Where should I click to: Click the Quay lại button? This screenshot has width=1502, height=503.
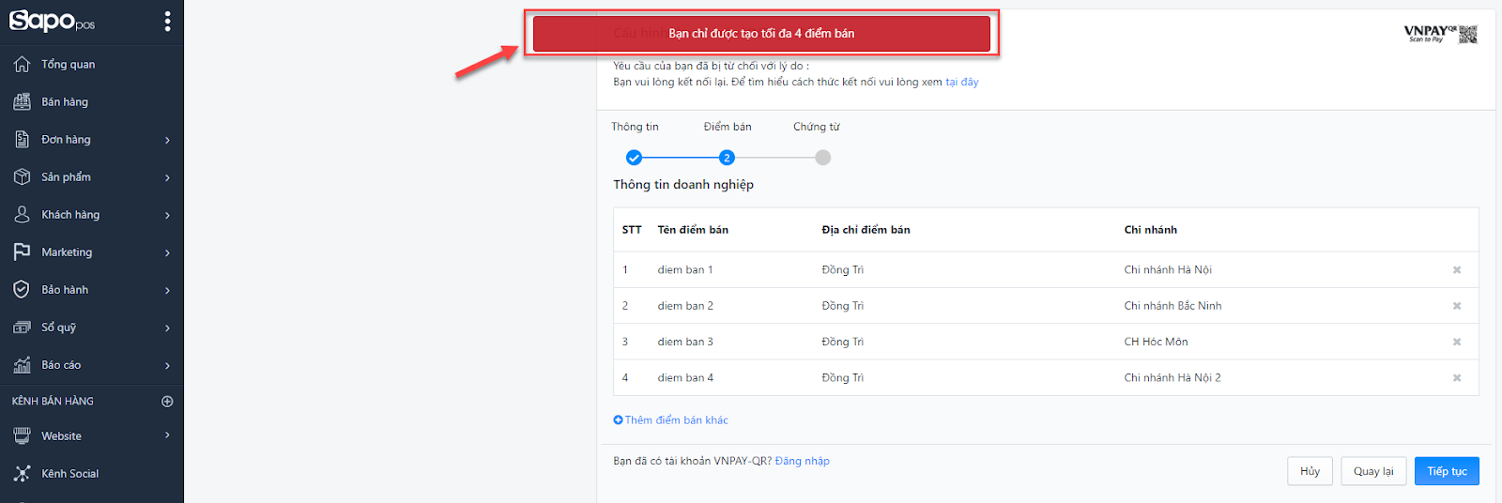coord(1373,471)
